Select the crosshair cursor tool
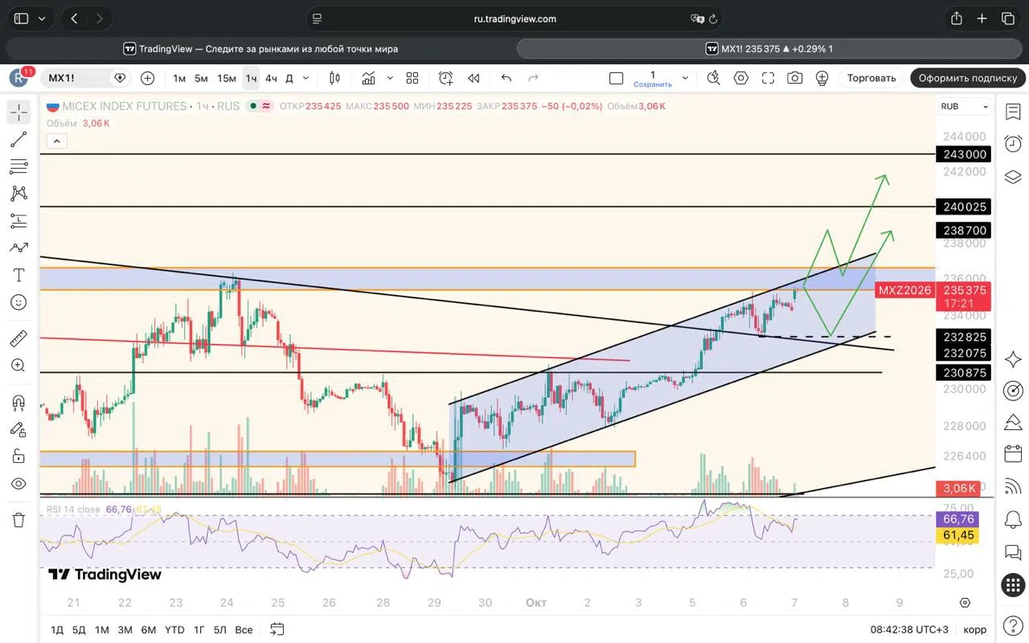1029x643 pixels. (18, 113)
